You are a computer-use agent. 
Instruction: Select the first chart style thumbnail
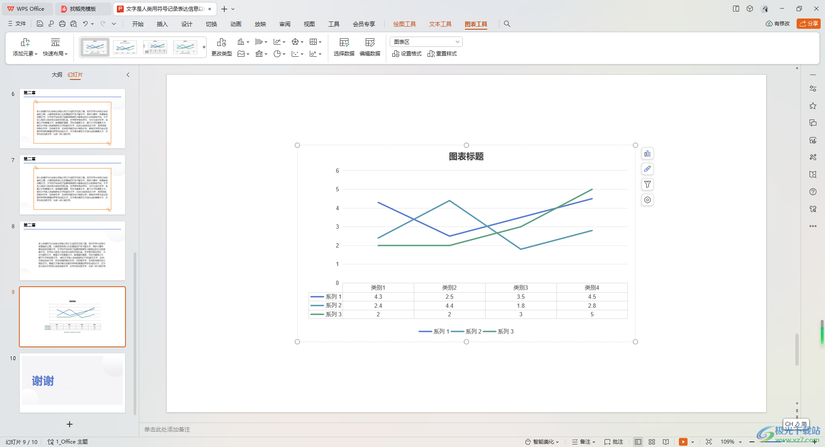point(95,47)
